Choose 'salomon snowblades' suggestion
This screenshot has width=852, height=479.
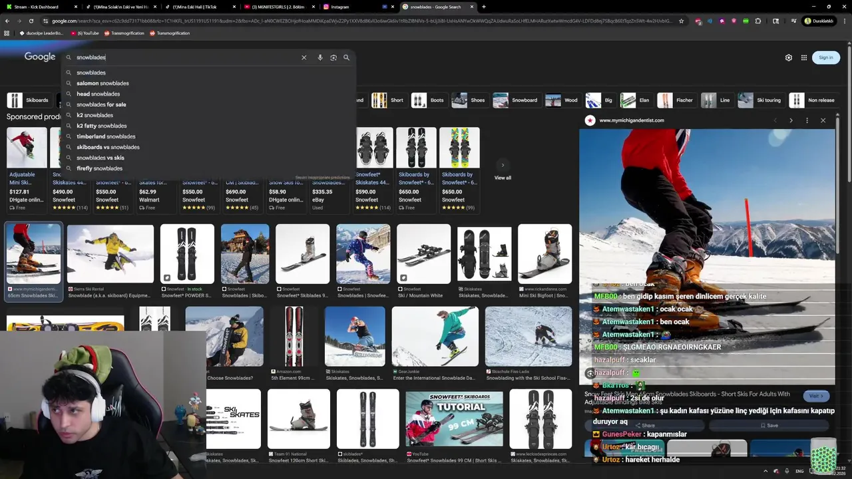(210, 83)
